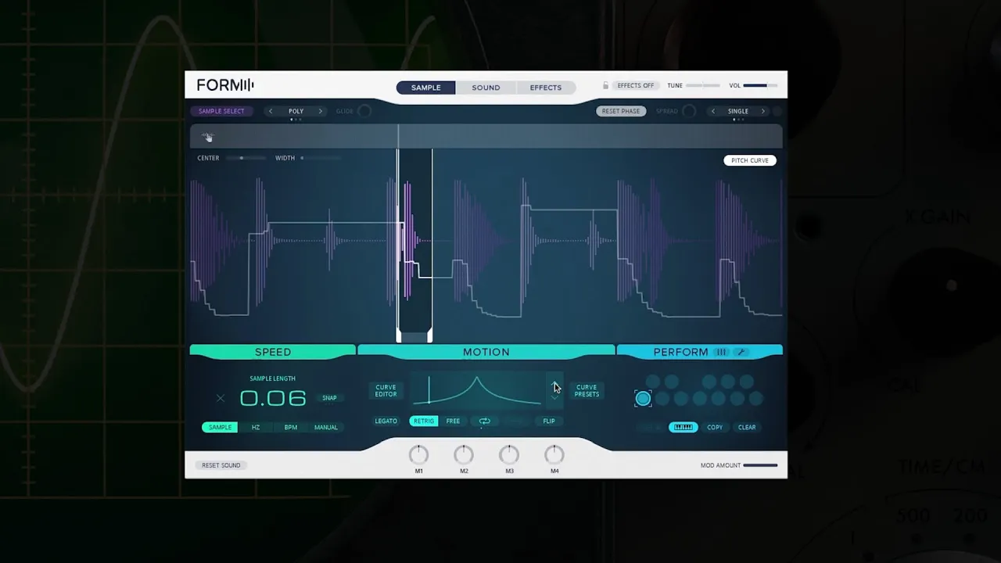Toggle the keyboard icon button
This screenshot has width=1001, height=563.
[683, 428]
